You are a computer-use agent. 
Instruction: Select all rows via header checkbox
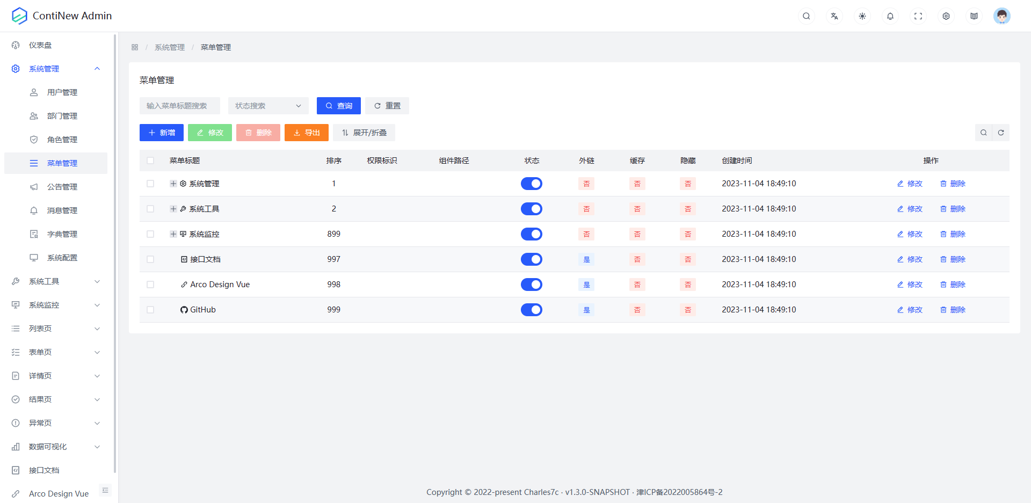click(x=150, y=161)
